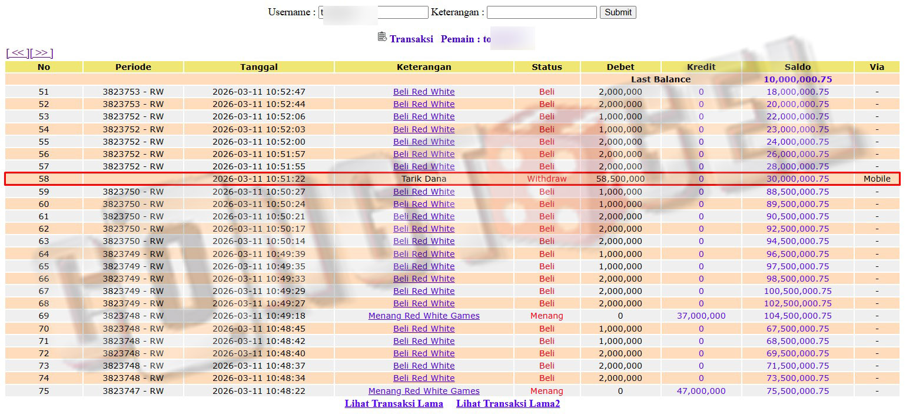Click the Last Balance amount 10,000,000.75
The width and height of the screenshot is (906, 418).
(797, 79)
